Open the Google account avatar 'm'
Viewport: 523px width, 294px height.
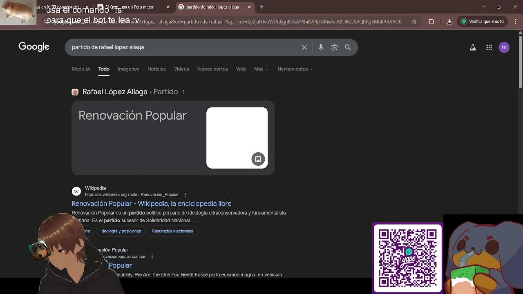pos(504,47)
